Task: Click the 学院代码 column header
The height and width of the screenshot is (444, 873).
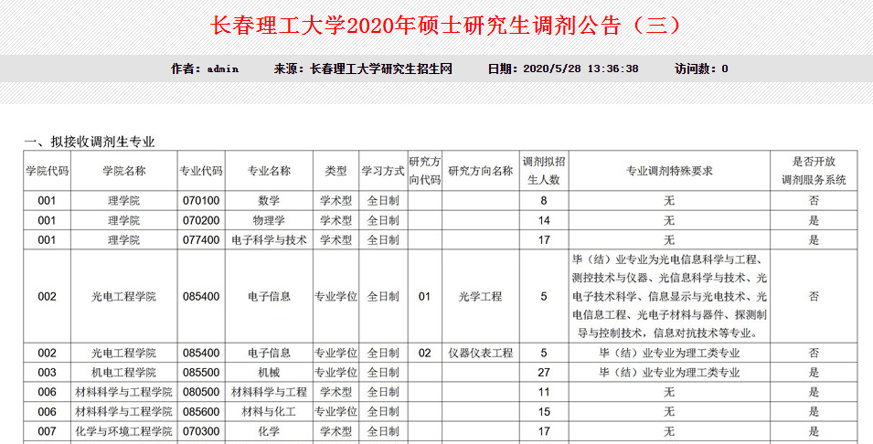Action: (48, 171)
